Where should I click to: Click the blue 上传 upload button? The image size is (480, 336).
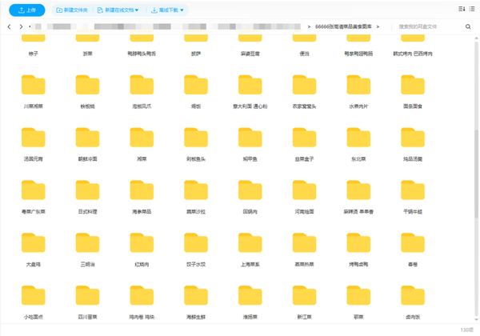pos(27,10)
